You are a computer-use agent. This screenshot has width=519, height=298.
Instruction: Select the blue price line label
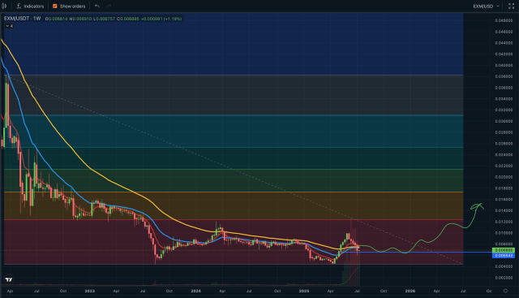[503, 256]
